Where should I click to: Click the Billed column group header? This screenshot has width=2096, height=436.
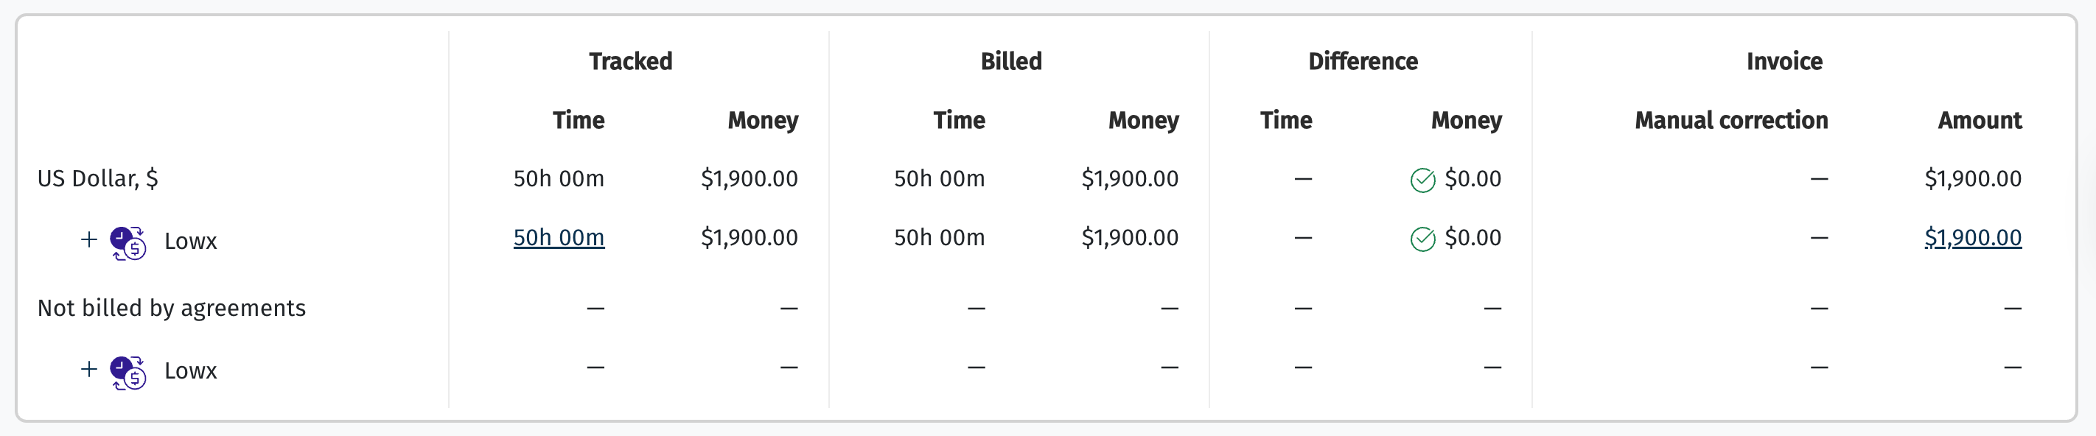click(1010, 61)
